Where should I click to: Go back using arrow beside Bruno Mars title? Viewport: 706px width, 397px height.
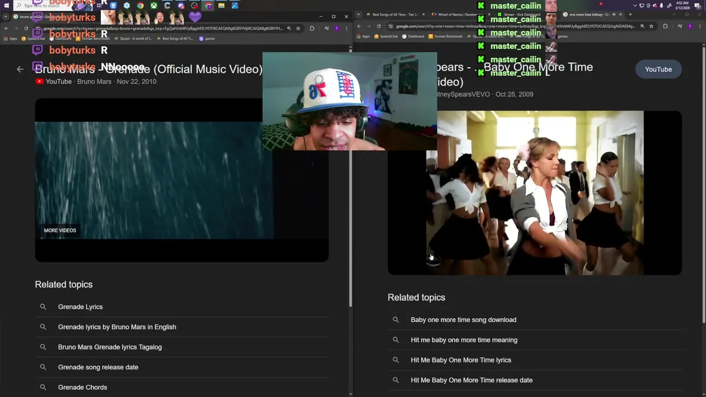[20, 69]
